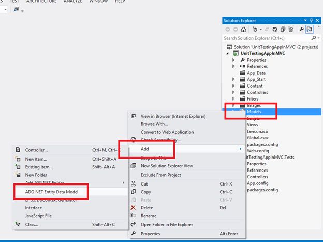The height and width of the screenshot is (242, 323).
Task: Choose Interface from Add submenu
Action: 33,208
